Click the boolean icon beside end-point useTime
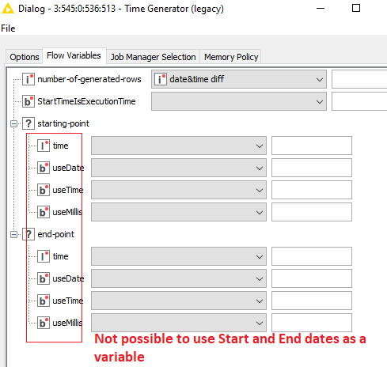The image size is (387, 367). click(44, 301)
